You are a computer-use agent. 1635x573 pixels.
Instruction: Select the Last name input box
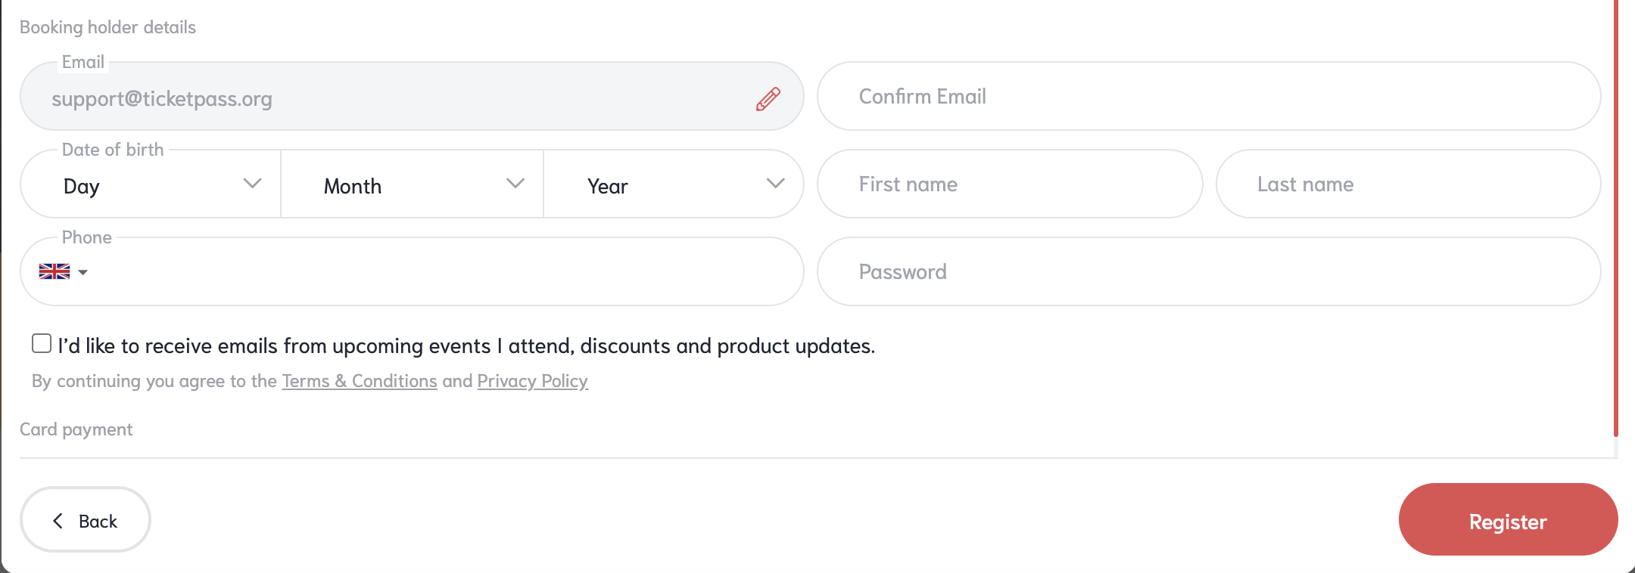(x=1408, y=184)
